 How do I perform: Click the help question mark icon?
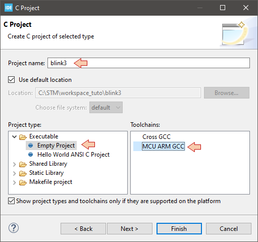click(14, 228)
